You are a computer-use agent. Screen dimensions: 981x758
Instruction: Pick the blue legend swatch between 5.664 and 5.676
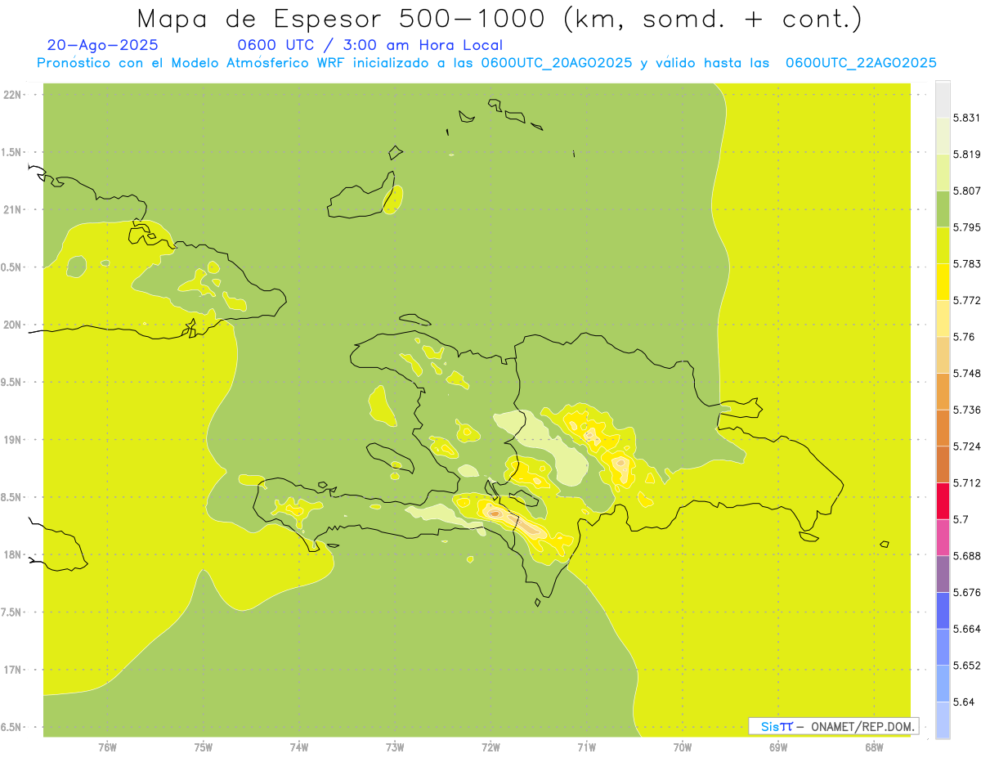943,610
